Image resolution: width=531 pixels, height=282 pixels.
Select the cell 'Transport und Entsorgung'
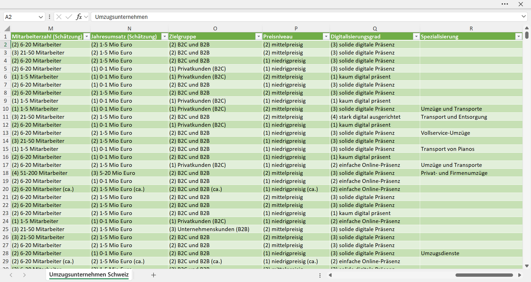[471, 117]
